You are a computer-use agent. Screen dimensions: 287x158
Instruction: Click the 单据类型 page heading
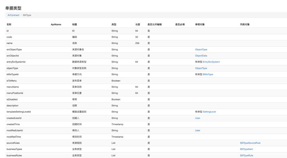(13, 8)
